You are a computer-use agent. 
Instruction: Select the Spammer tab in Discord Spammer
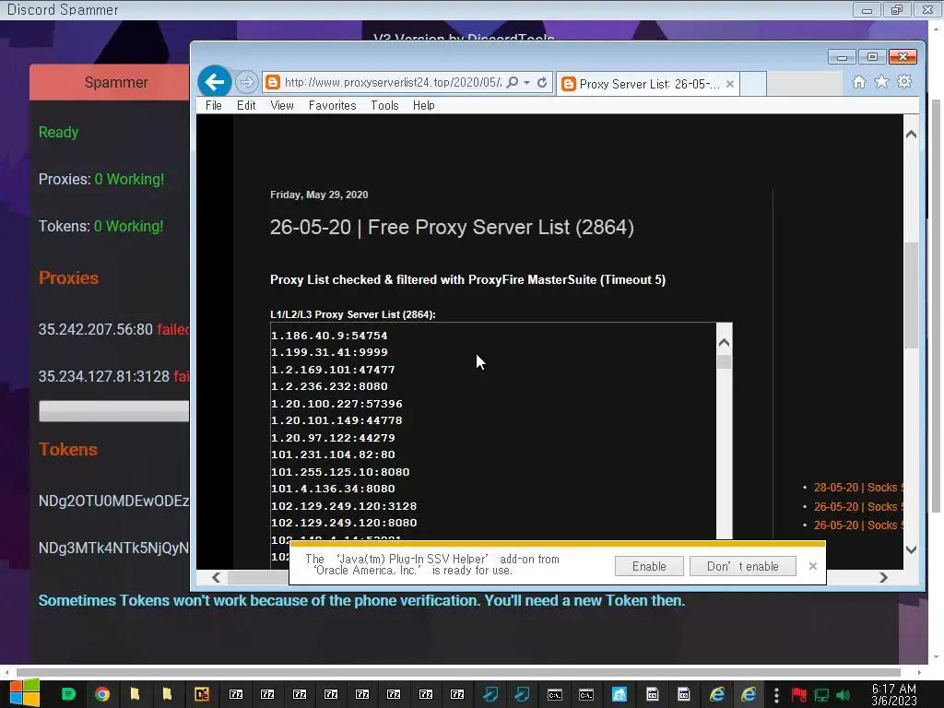(110, 82)
